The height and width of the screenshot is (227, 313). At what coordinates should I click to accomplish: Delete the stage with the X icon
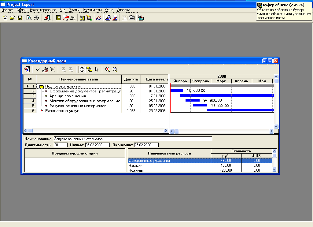pyautogui.click(x=53, y=69)
